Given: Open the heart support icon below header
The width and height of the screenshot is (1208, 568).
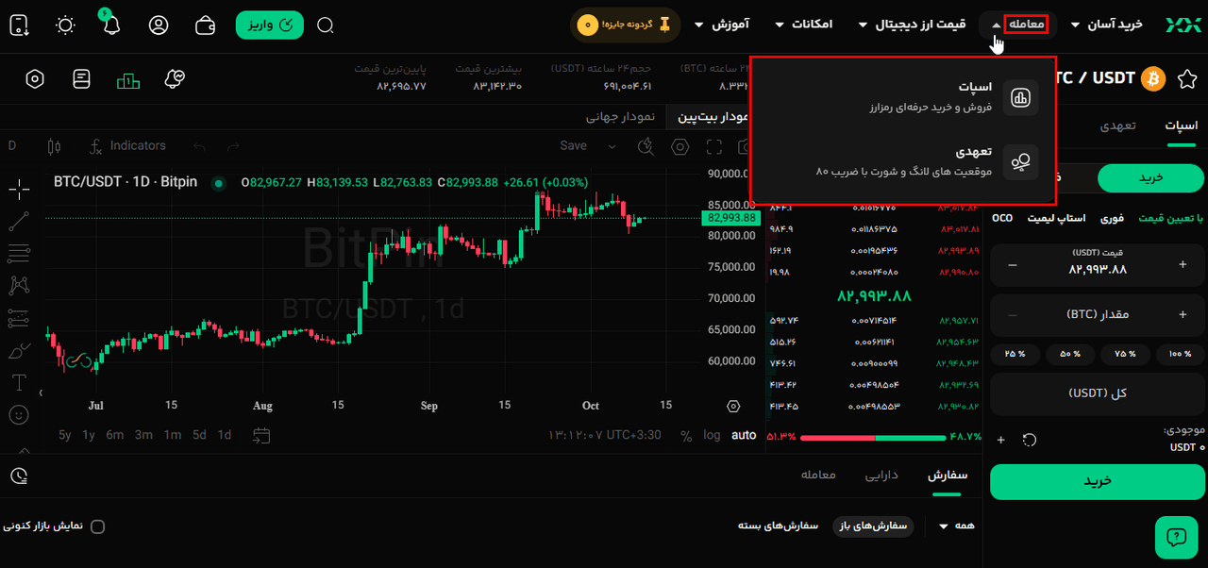Looking at the screenshot, I should (x=174, y=79).
